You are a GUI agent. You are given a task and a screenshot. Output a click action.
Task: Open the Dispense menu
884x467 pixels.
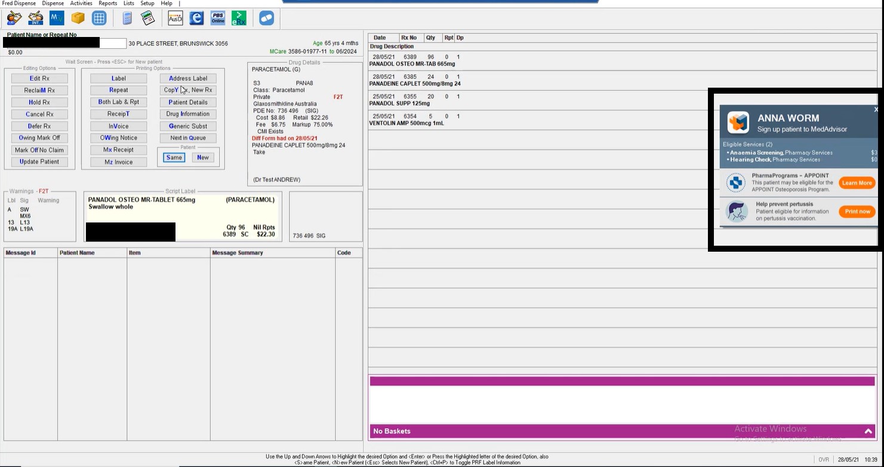click(53, 4)
